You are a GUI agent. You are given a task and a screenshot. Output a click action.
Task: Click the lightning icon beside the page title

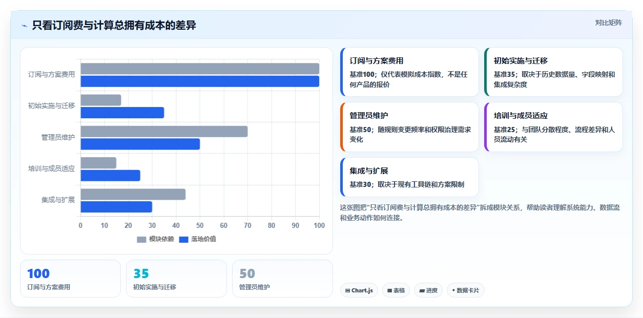tap(24, 26)
